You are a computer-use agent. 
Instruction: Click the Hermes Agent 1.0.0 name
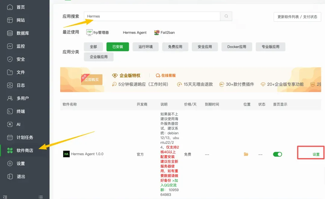pos(87,154)
